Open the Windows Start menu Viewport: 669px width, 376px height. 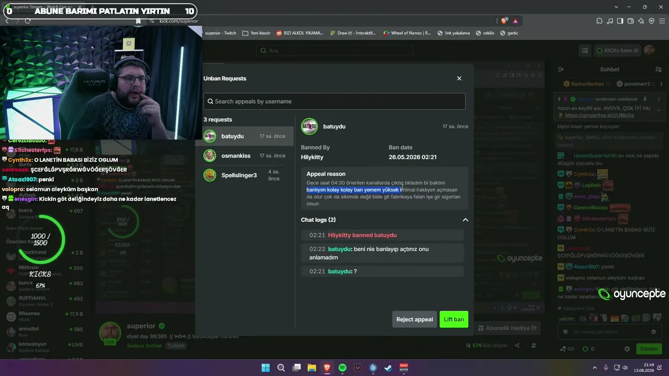pos(266,368)
